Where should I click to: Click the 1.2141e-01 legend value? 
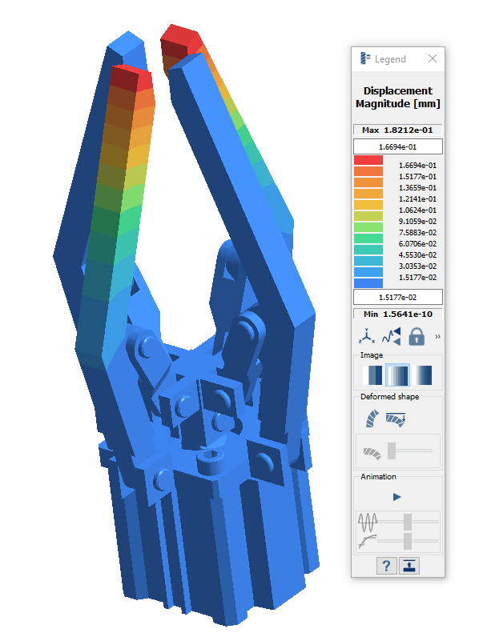click(417, 198)
